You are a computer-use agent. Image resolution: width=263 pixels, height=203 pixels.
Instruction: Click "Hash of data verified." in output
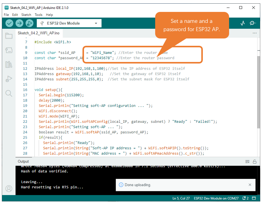click(45, 171)
